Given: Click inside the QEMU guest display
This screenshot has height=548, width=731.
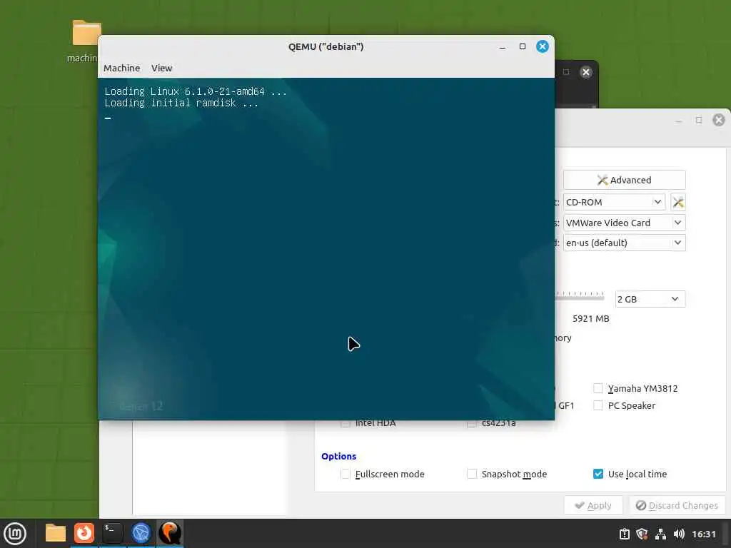Looking at the screenshot, I should [326, 249].
